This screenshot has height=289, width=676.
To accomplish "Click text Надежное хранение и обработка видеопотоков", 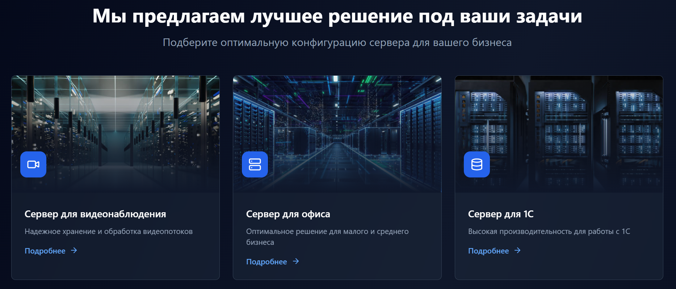I will coord(109,231).
